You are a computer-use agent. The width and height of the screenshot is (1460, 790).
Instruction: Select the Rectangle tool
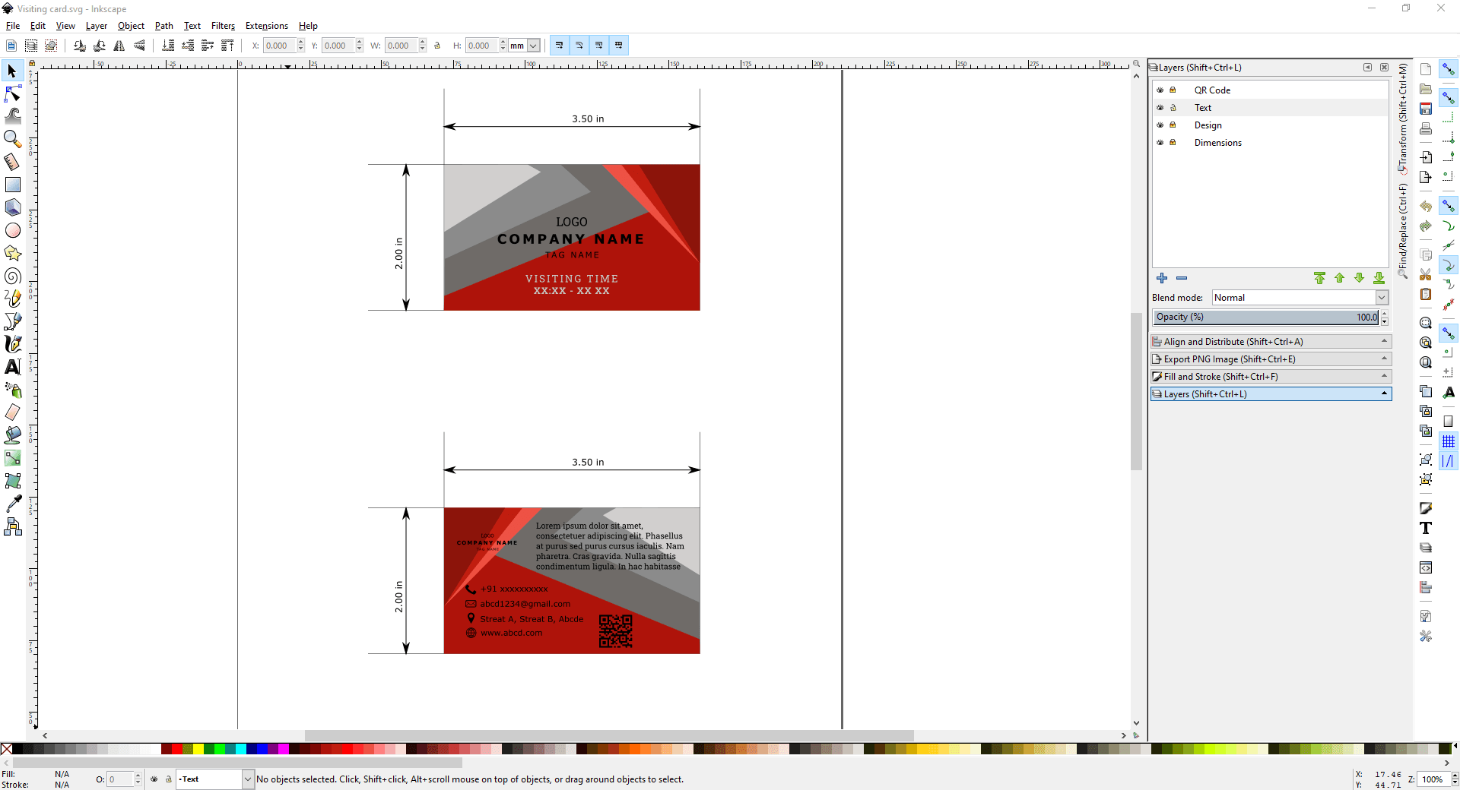[x=12, y=185]
